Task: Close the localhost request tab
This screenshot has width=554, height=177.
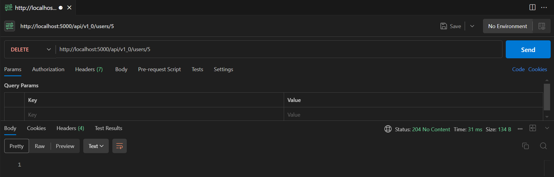Action: tap(69, 7)
